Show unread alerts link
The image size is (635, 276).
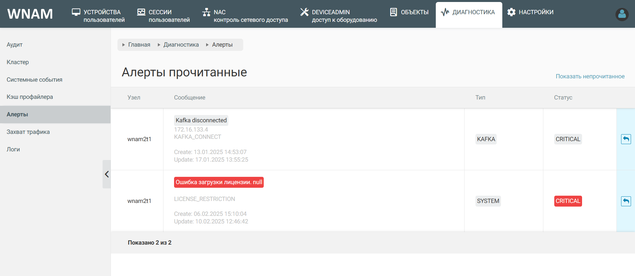point(590,76)
